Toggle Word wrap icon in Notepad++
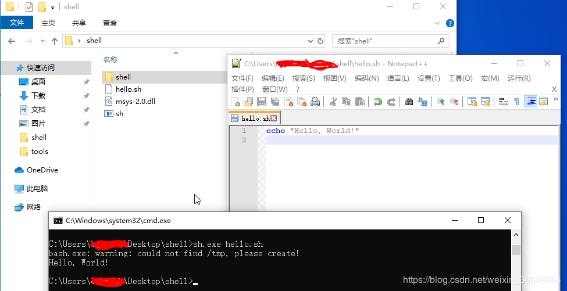Screen dimensions: 567x291 click(x=504, y=102)
